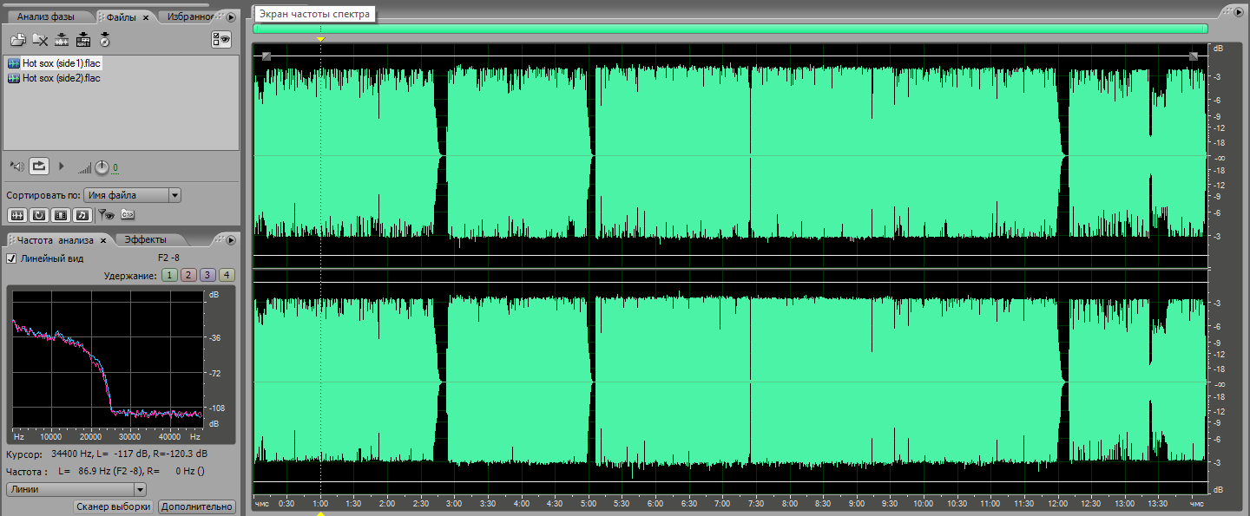Viewport: 1250px width, 516px height.
Task: Click the right range handle above waveform
Action: coord(1194,56)
